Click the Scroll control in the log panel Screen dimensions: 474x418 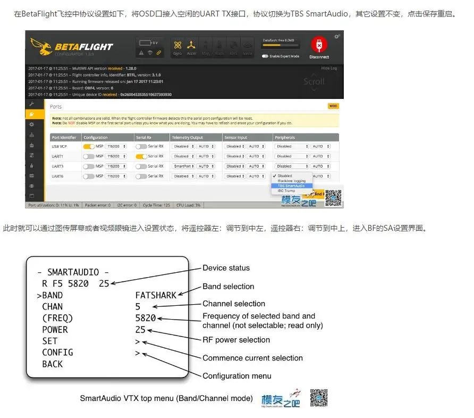pyautogui.click(x=314, y=82)
